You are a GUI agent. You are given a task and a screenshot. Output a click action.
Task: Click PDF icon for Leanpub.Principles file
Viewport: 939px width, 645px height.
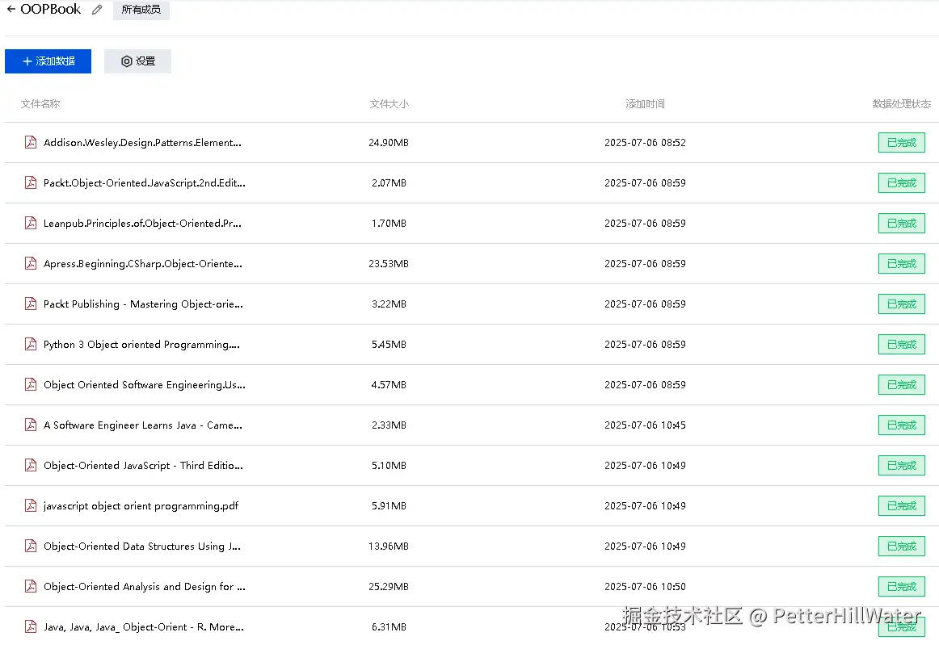tap(31, 223)
